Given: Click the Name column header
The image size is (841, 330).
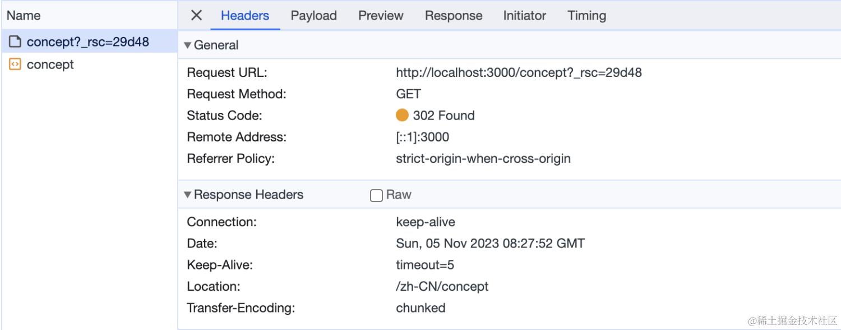Looking at the screenshot, I should pos(24,16).
